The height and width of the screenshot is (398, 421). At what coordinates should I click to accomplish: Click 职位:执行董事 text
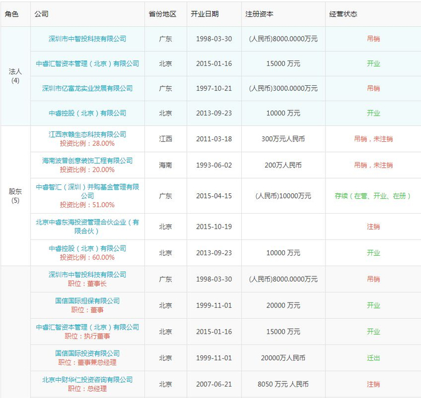(x=87, y=336)
